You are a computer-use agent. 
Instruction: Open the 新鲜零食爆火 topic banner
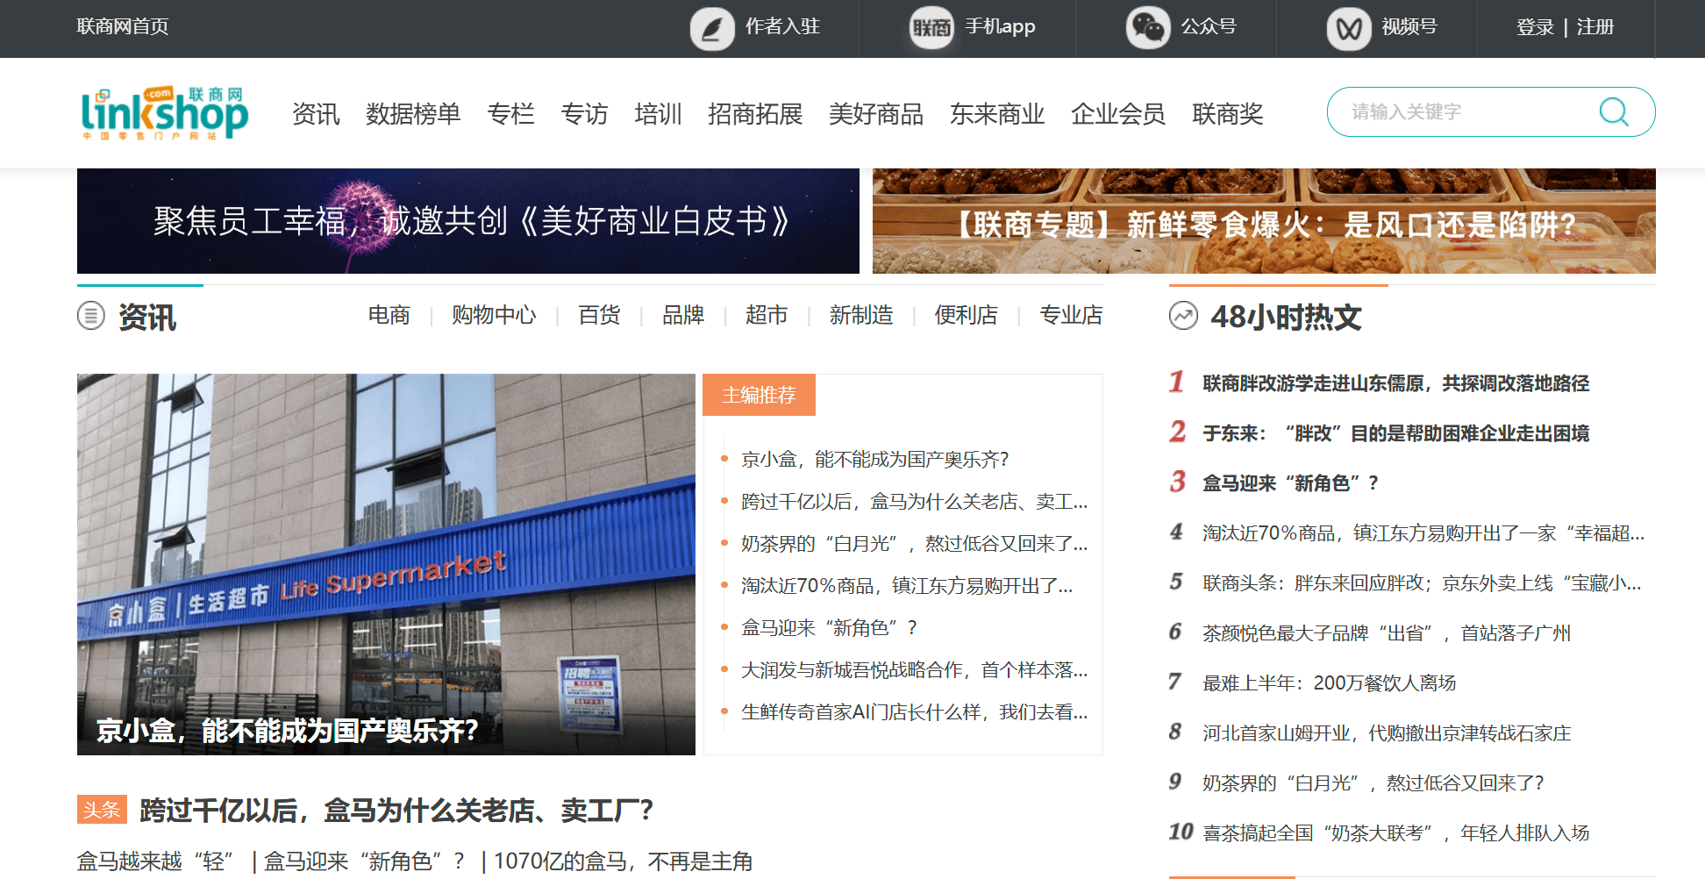1264,221
